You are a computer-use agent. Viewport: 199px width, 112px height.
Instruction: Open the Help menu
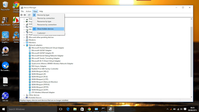pyautogui.click(x=41, y=11)
